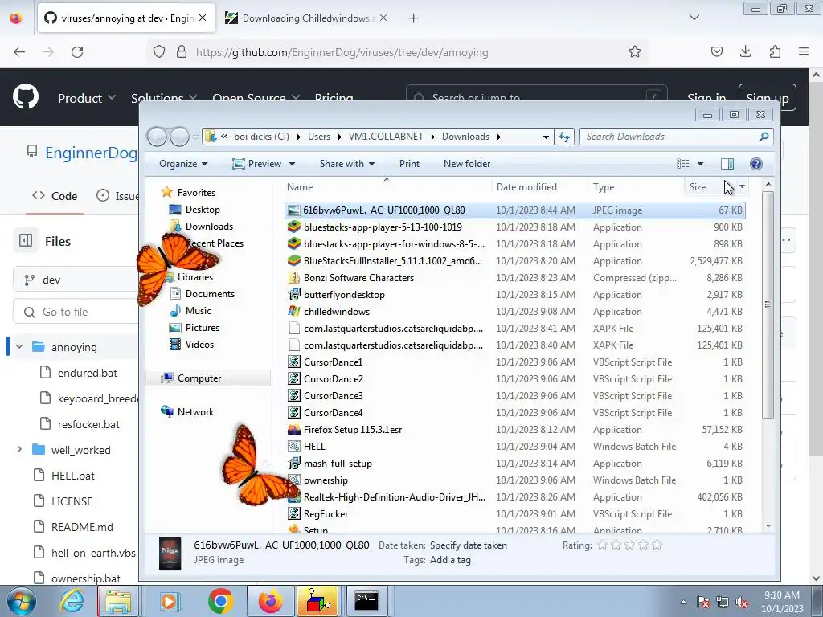This screenshot has height=617, width=823.
Task: Select Network in Explorer navigation pane
Action: tap(187, 412)
